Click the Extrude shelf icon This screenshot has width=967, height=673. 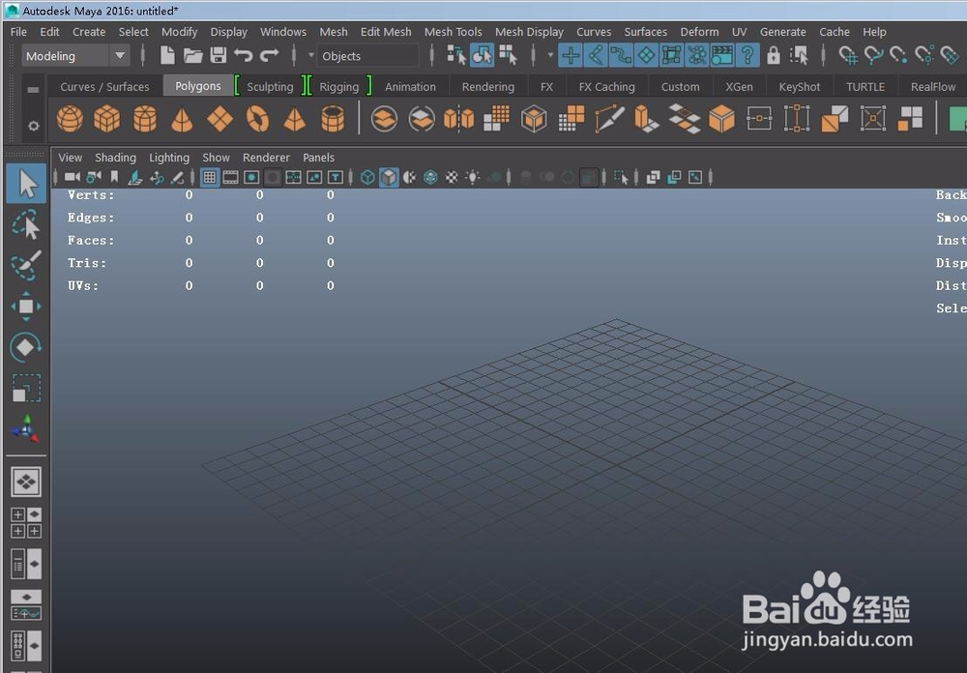[646, 118]
